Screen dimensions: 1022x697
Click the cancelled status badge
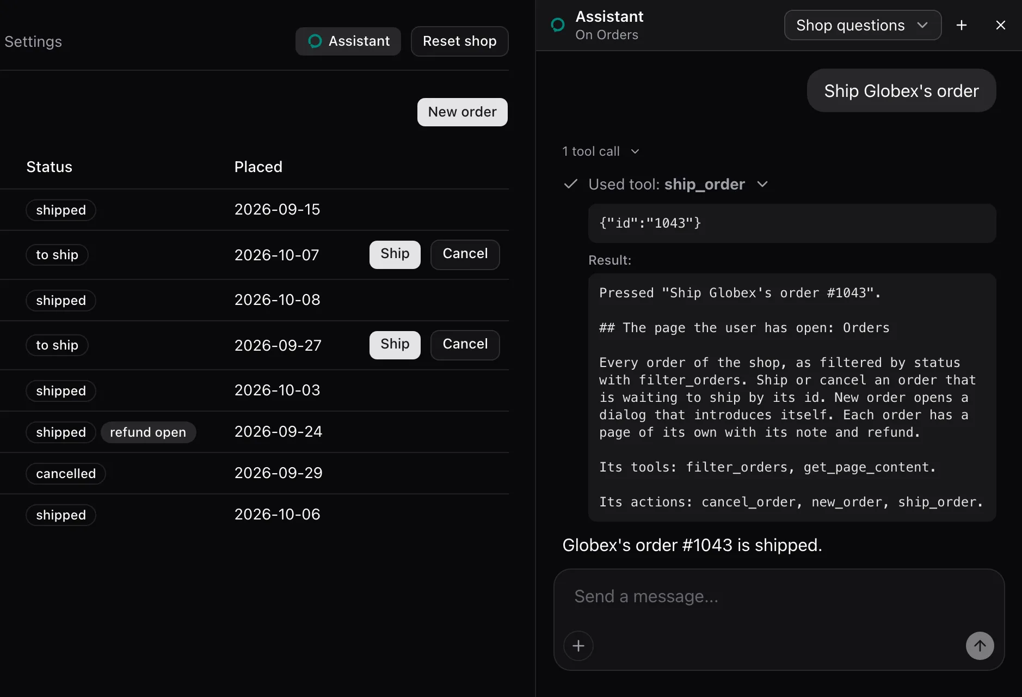click(66, 474)
